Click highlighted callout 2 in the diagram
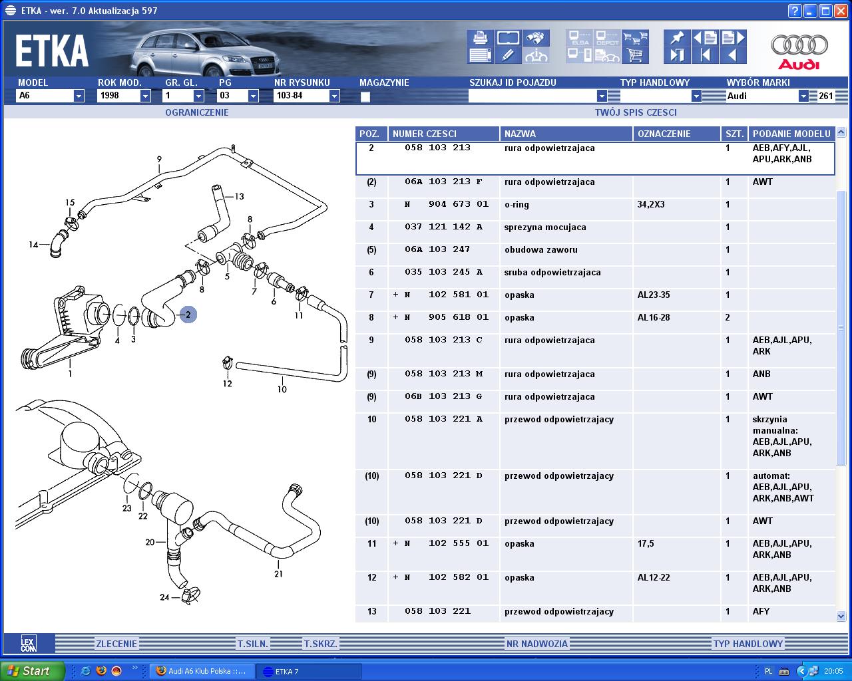 click(188, 315)
